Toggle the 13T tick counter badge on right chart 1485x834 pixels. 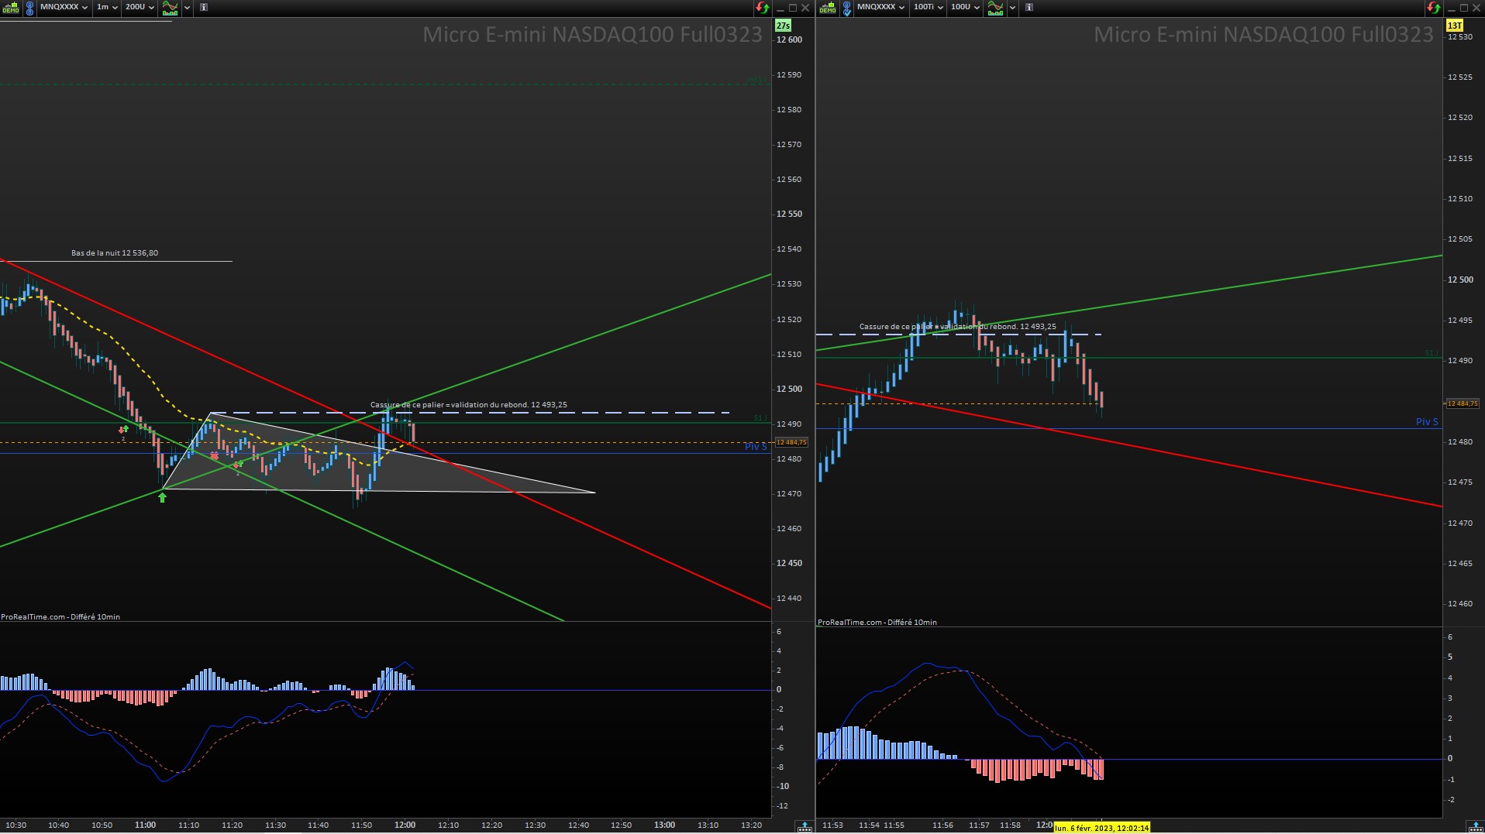(1454, 26)
